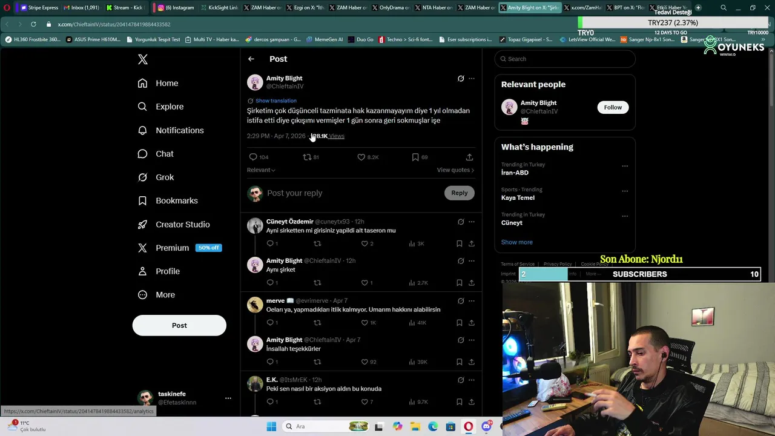The height and width of the screenshot is (436, 775).
Task: Like 'İnsallah teşekkürler' reply
Action: (369, 362)
